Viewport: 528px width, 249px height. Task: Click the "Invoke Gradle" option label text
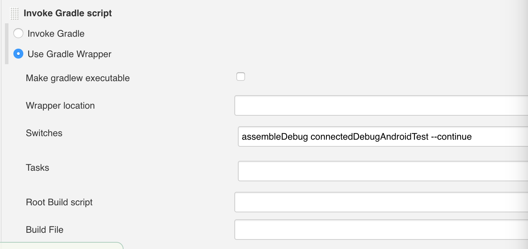click(x=56, y=34)
